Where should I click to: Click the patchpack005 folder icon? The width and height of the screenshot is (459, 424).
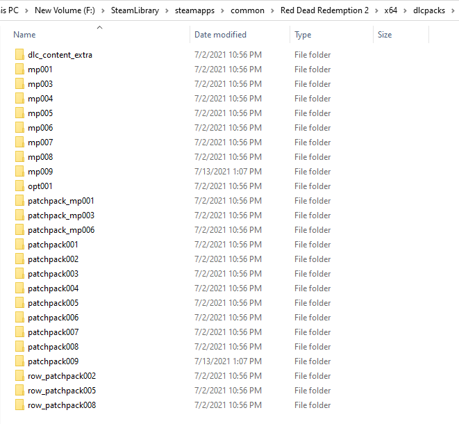[19, 302]
